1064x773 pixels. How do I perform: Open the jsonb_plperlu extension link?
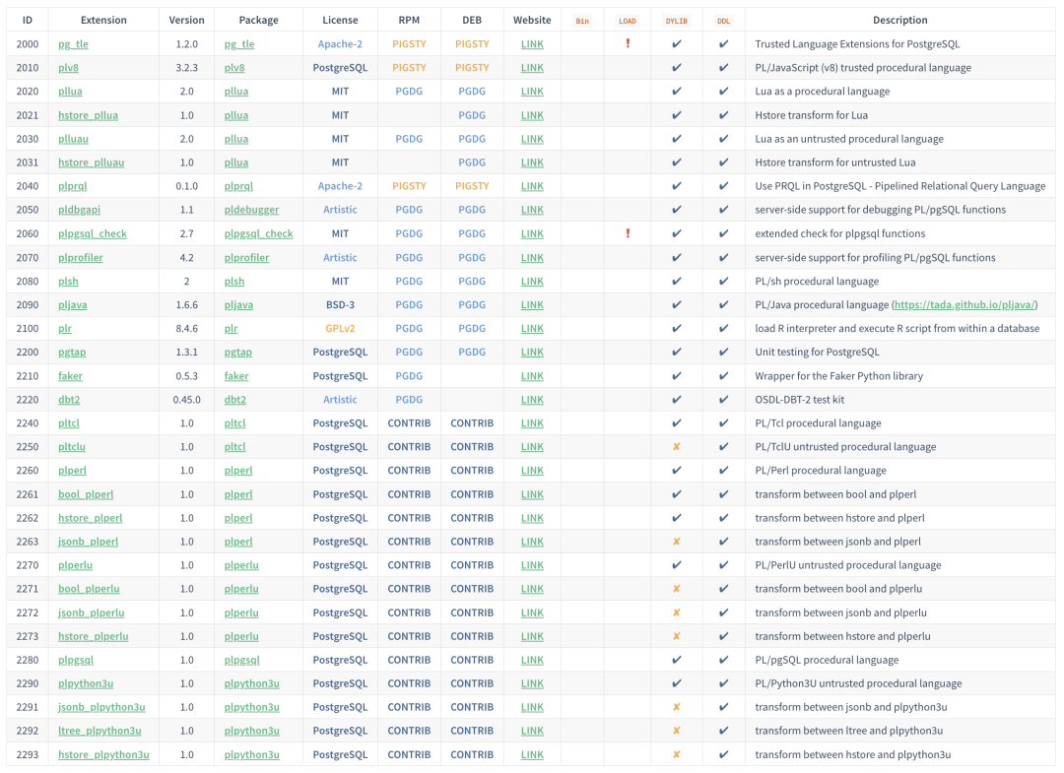click(92, 612)
